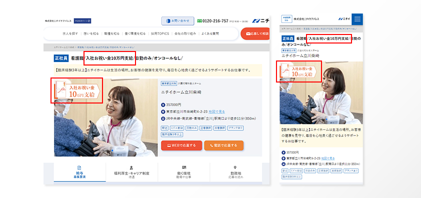Click the pin icon on the 勤務地 tab
Screen dimensions: 421x198
tap(235, 167)
